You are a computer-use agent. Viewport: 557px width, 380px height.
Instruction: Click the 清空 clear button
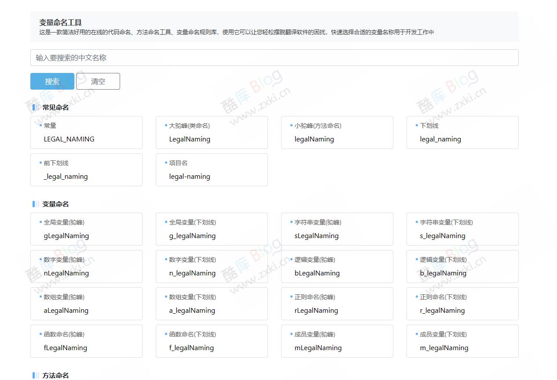(x=98, y=81)
